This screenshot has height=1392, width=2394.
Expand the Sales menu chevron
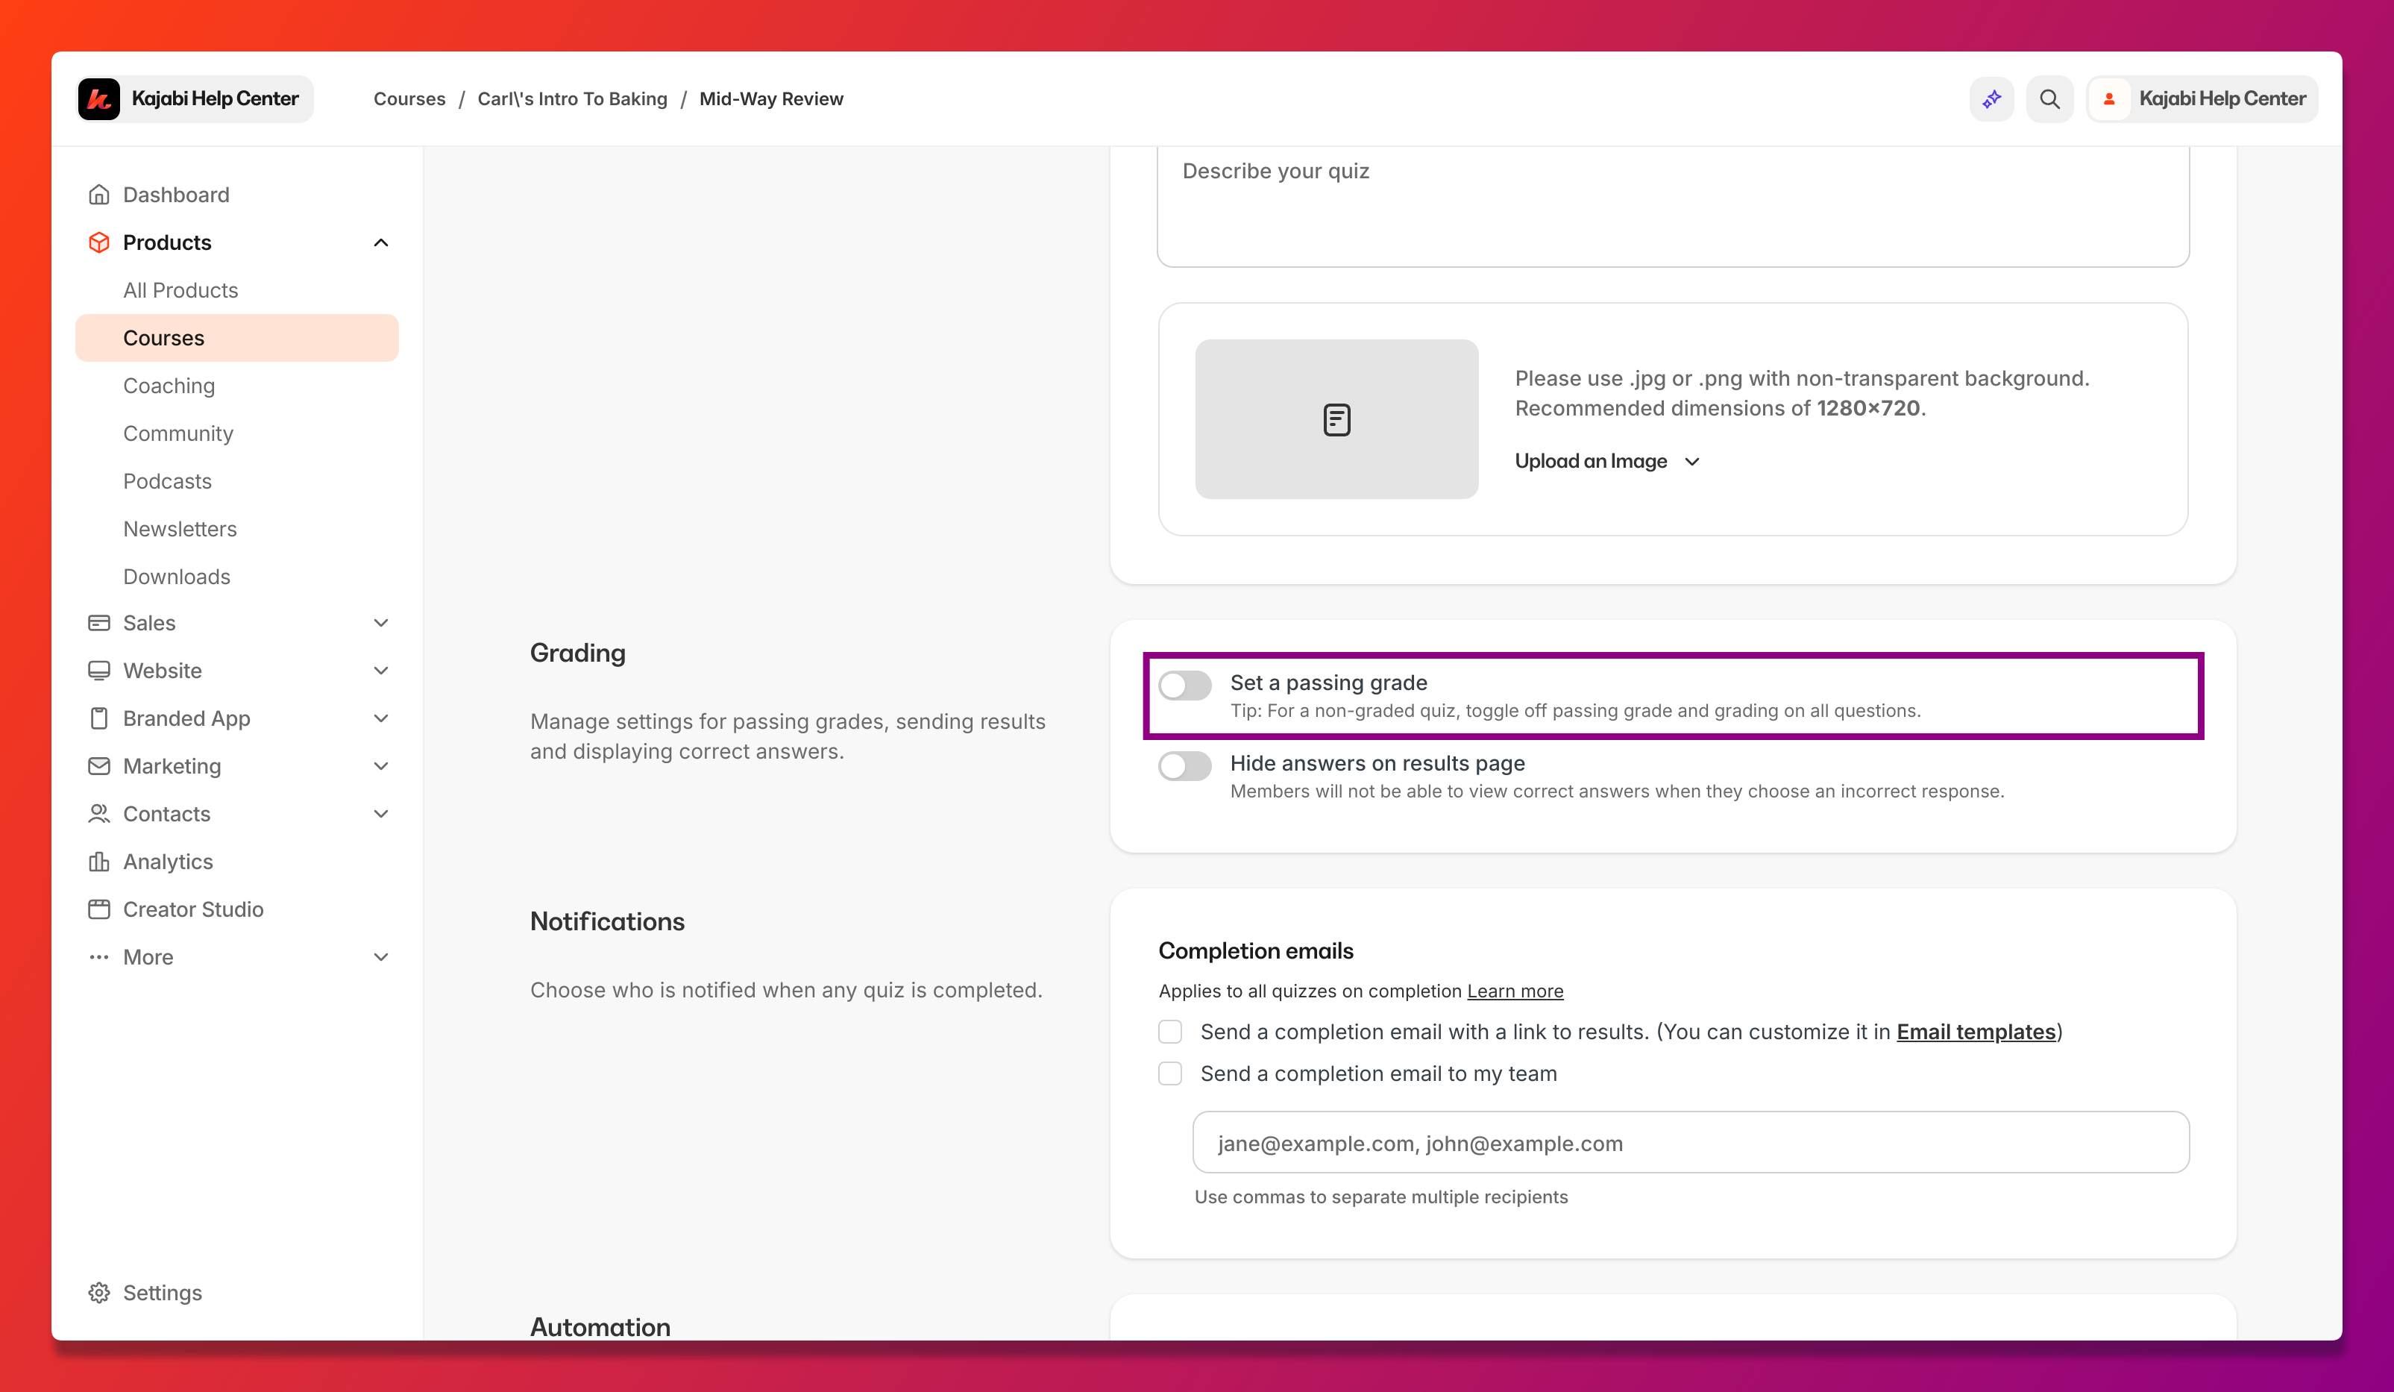tap(381, 624)
